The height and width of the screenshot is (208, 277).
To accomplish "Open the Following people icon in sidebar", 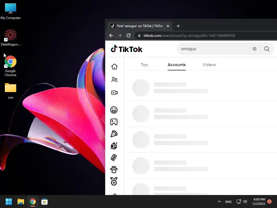I will click(x=114, y=80).
